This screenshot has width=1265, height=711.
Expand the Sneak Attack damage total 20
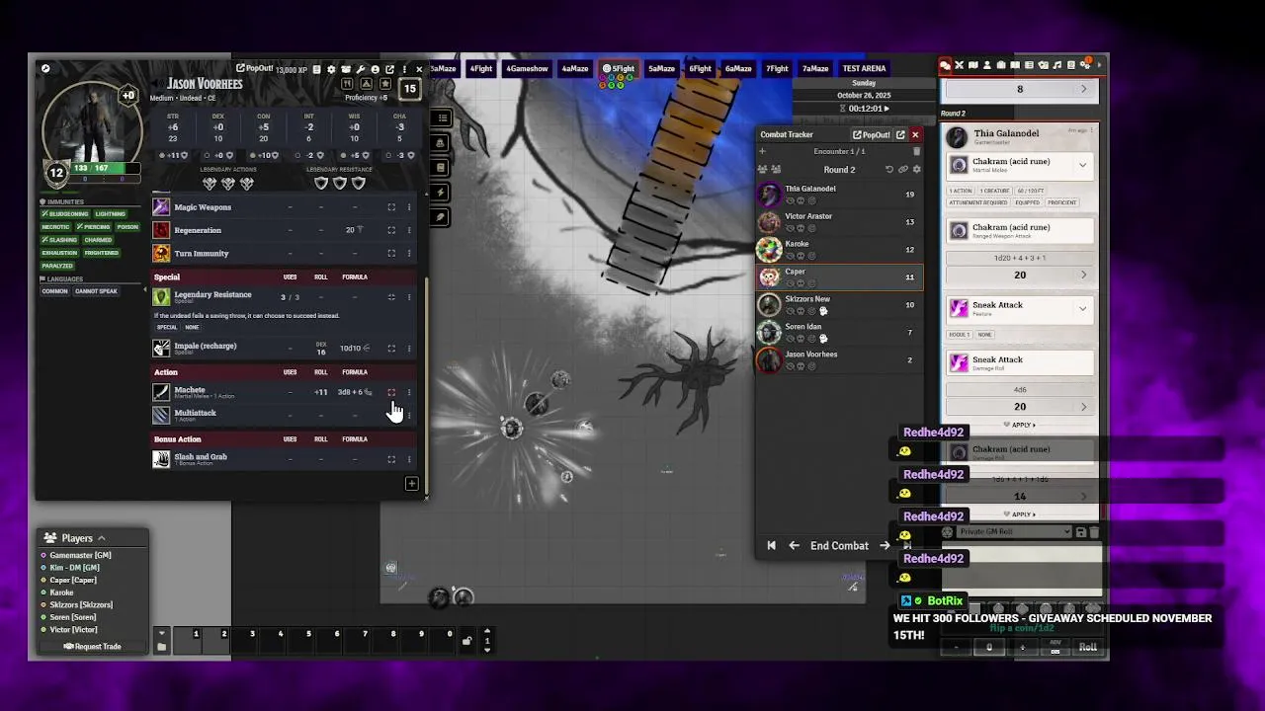(x=1020, y=406)
